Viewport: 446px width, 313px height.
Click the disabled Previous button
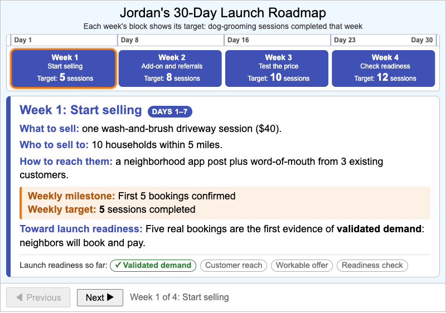[38, 297]
